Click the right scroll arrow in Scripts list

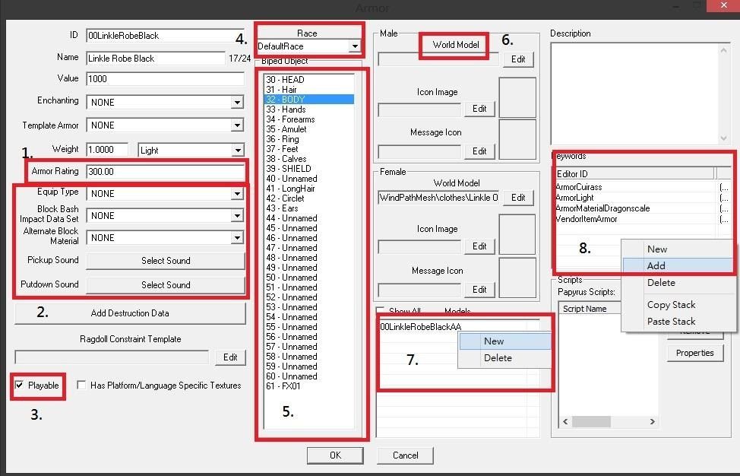click(652, 421)
